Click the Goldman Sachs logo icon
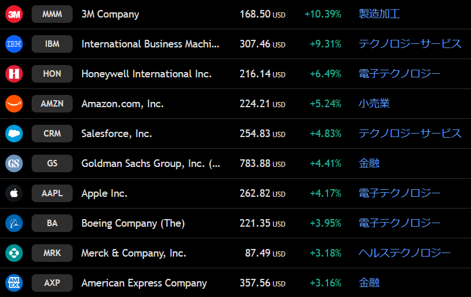The image size is (471, 297). coord(14,163)
